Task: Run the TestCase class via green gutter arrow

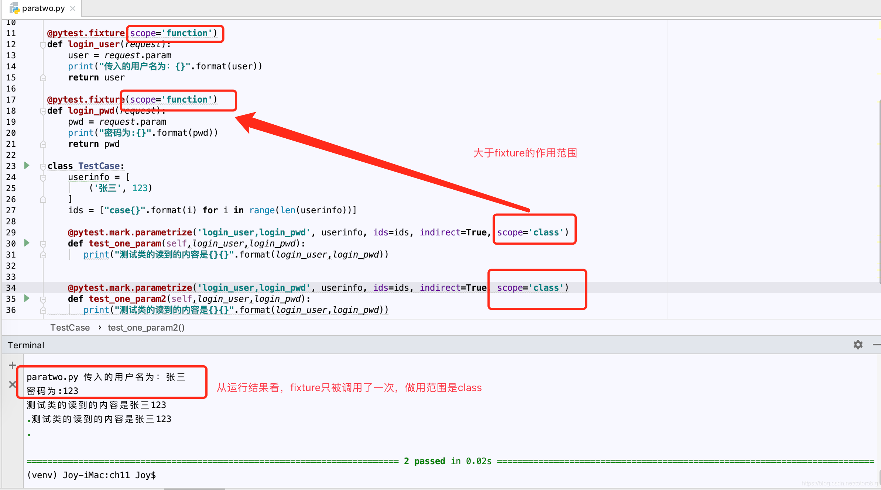Action: 26,166
